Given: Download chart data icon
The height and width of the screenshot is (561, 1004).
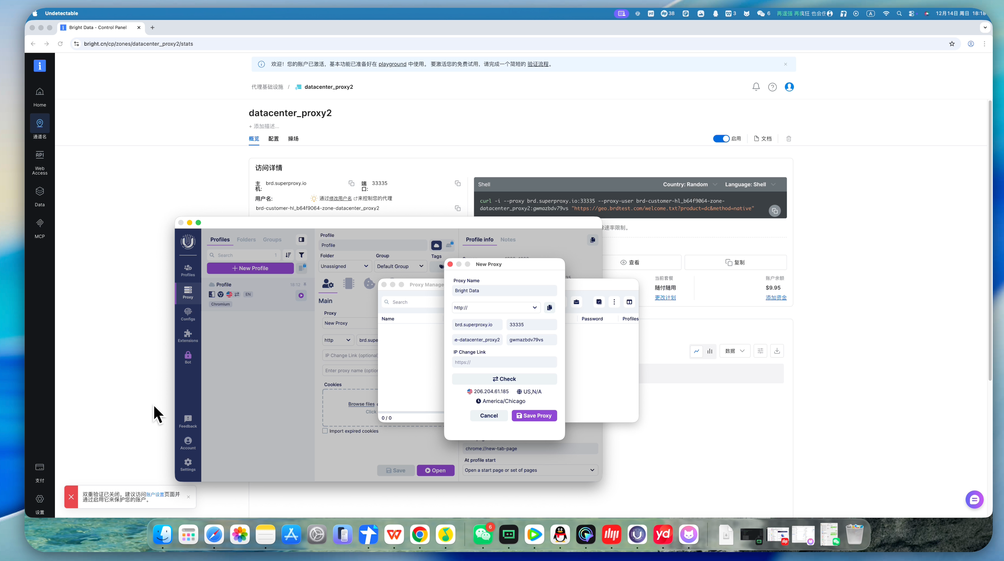Looking at the screenshot, I should [777, 351].
